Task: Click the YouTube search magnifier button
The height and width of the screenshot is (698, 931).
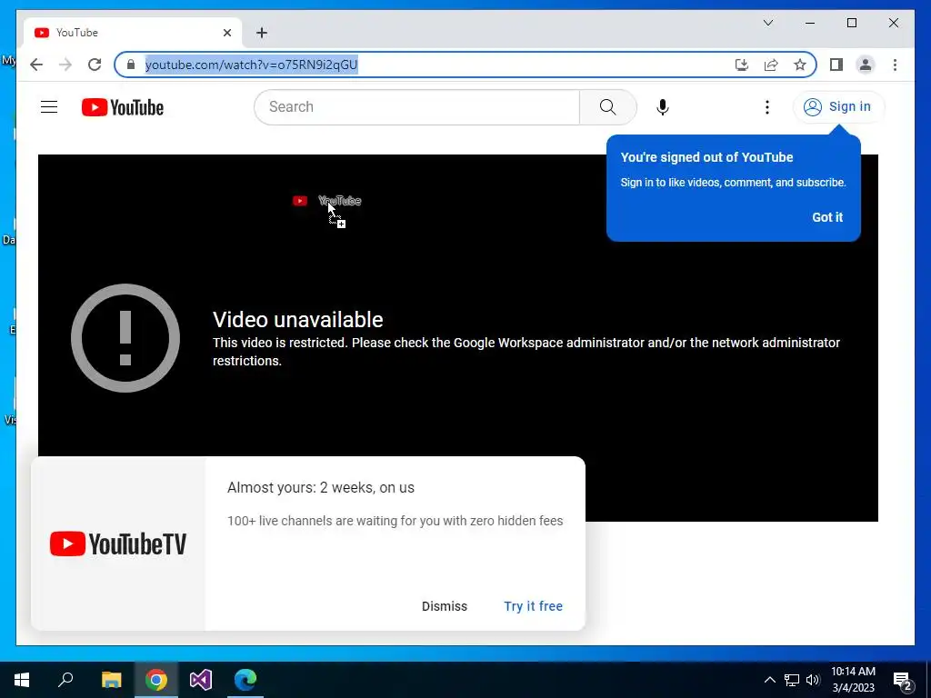Action: (607, 107)
